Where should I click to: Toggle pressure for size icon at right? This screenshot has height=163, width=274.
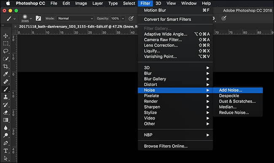pos(224,18)
